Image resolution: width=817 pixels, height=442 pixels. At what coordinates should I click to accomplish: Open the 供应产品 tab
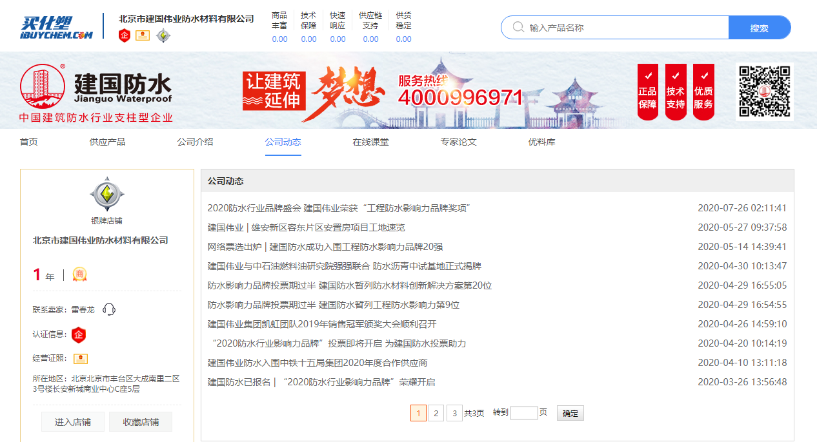point(107,142)
